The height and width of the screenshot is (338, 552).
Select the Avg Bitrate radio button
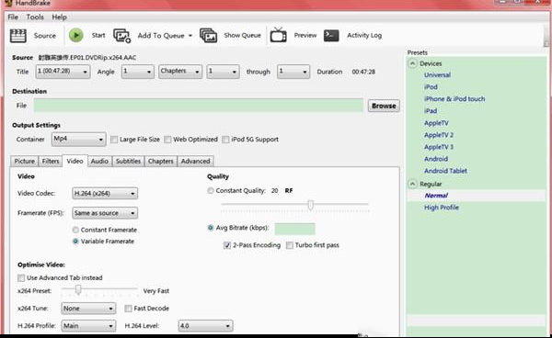(210, 228)
